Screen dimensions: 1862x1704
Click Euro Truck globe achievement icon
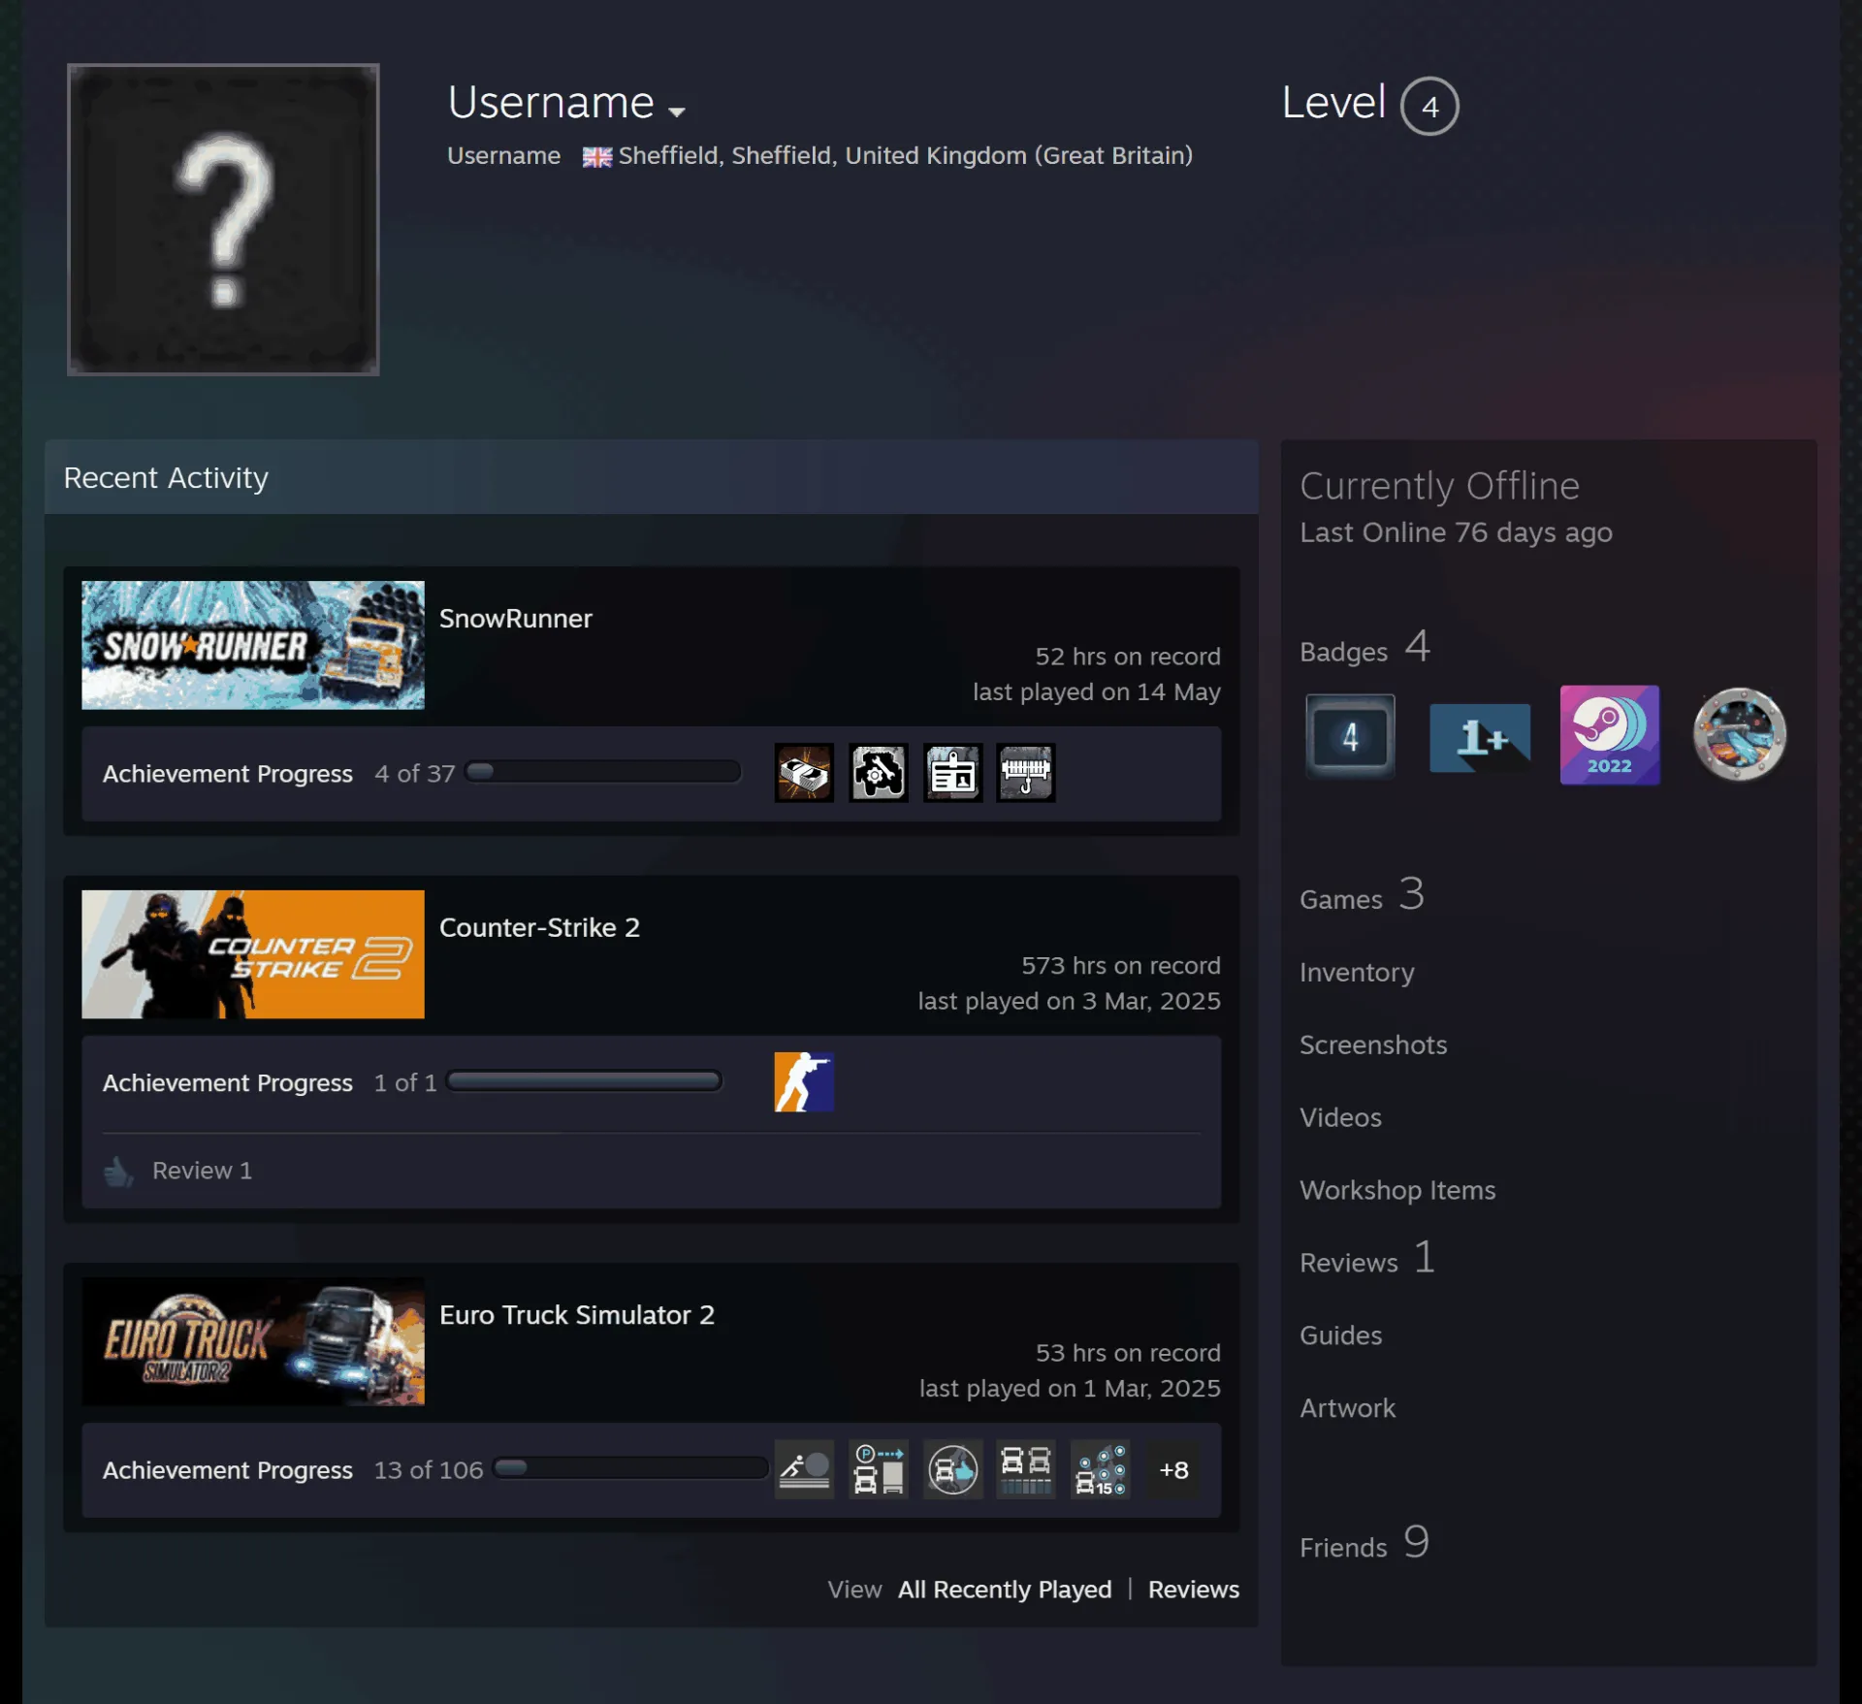coord(952,1469)
